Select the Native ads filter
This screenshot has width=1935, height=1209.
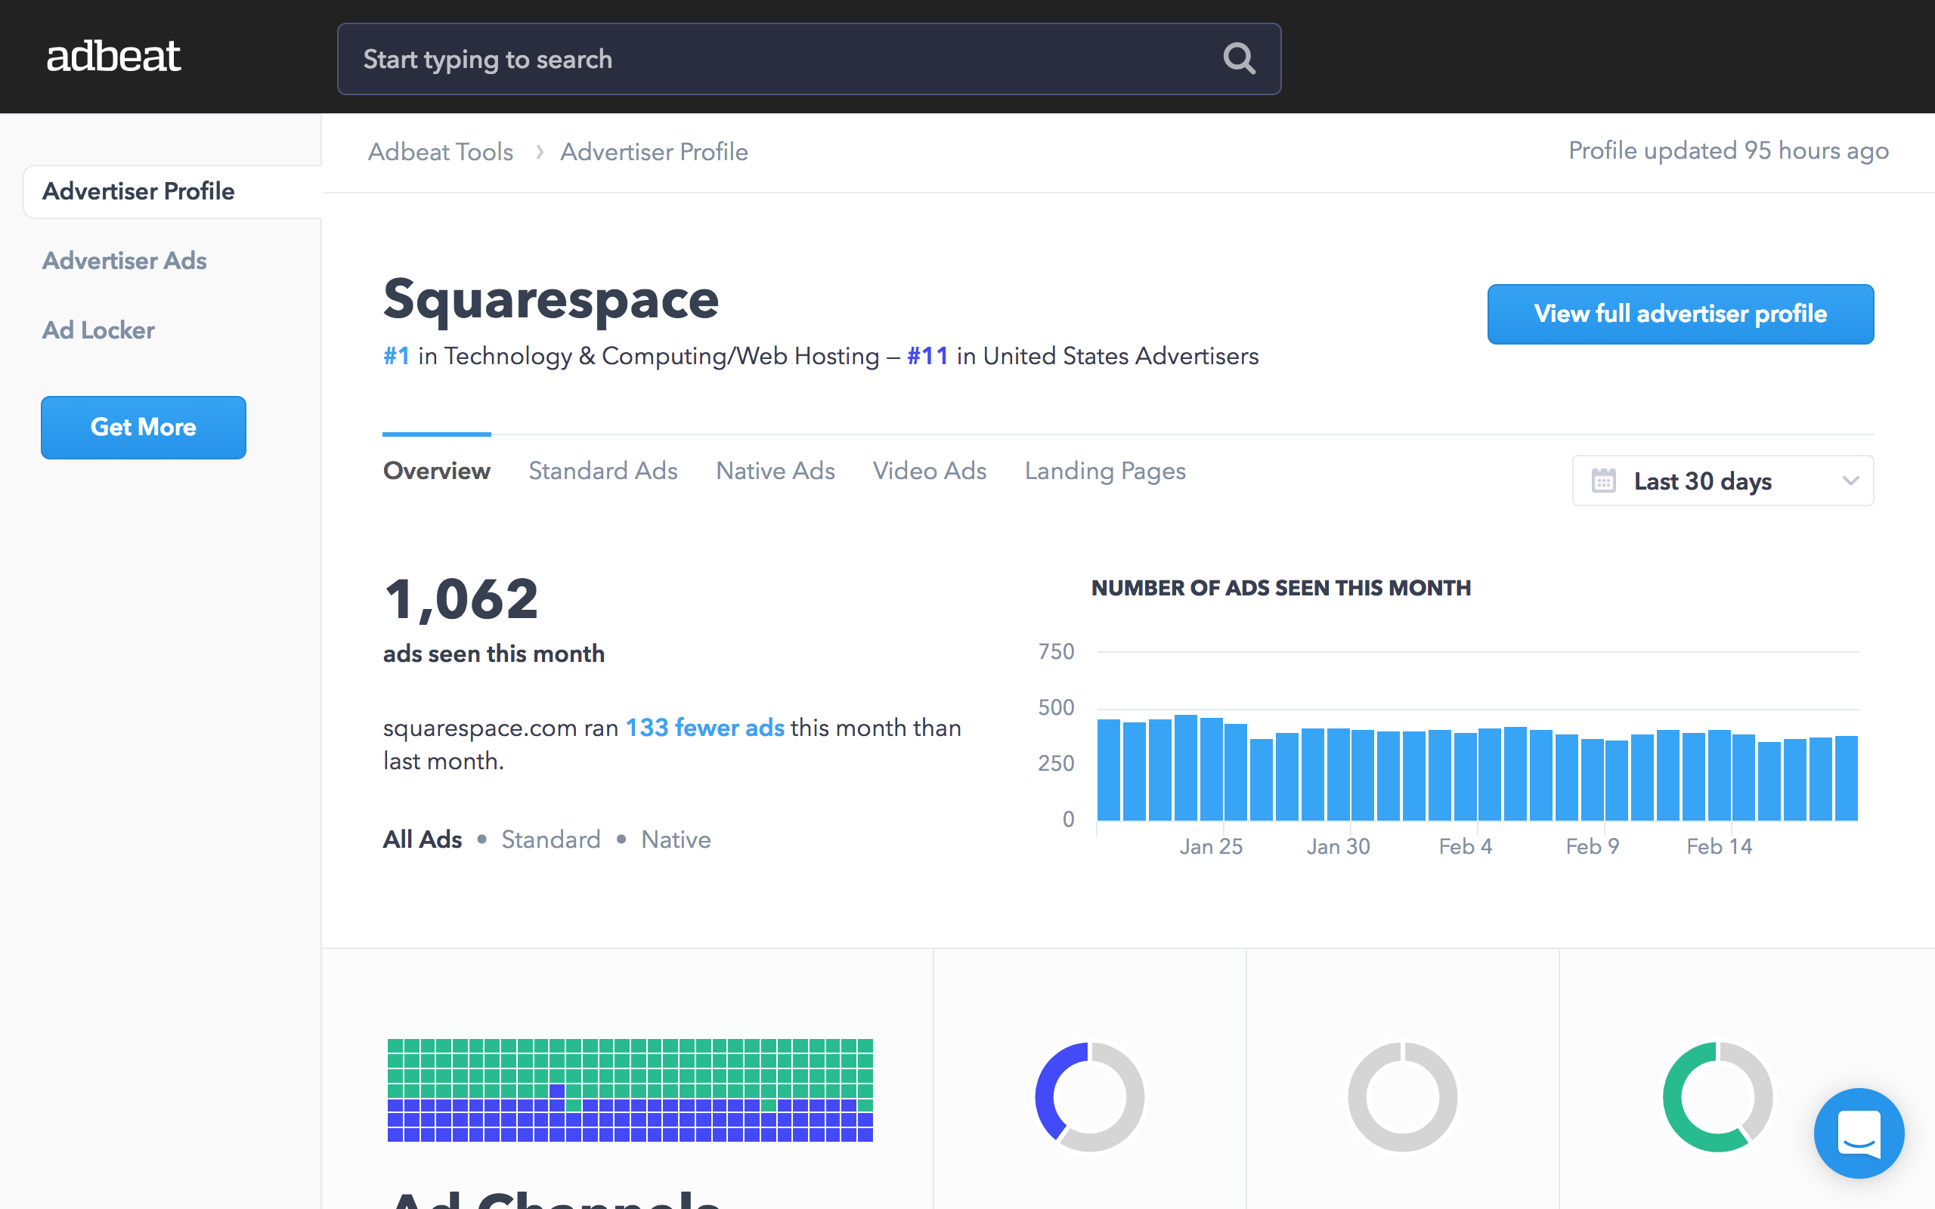pyautogui.click(x=676, y=839)
